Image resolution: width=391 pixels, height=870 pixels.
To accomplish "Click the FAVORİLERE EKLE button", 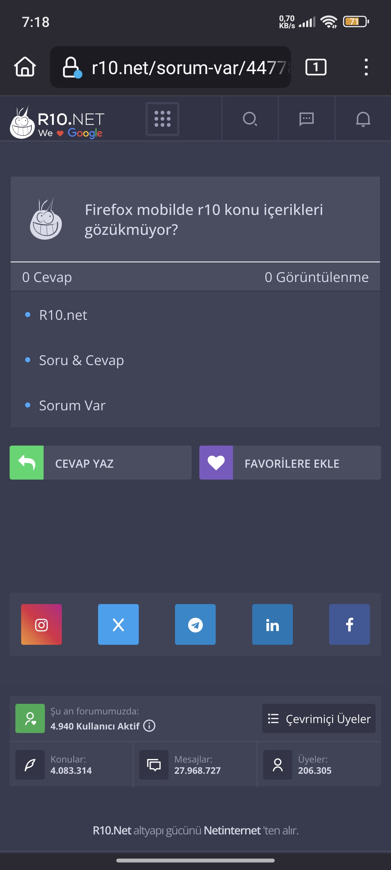I will pos(290,462).
